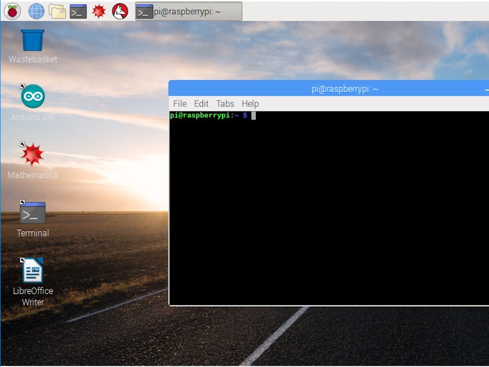Launch Terminal using its desktop shortcut
Screen dimensions: 489x367
(33, 213)
